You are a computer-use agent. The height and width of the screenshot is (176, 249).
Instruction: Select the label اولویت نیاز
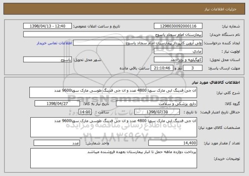tap(231, 51)
